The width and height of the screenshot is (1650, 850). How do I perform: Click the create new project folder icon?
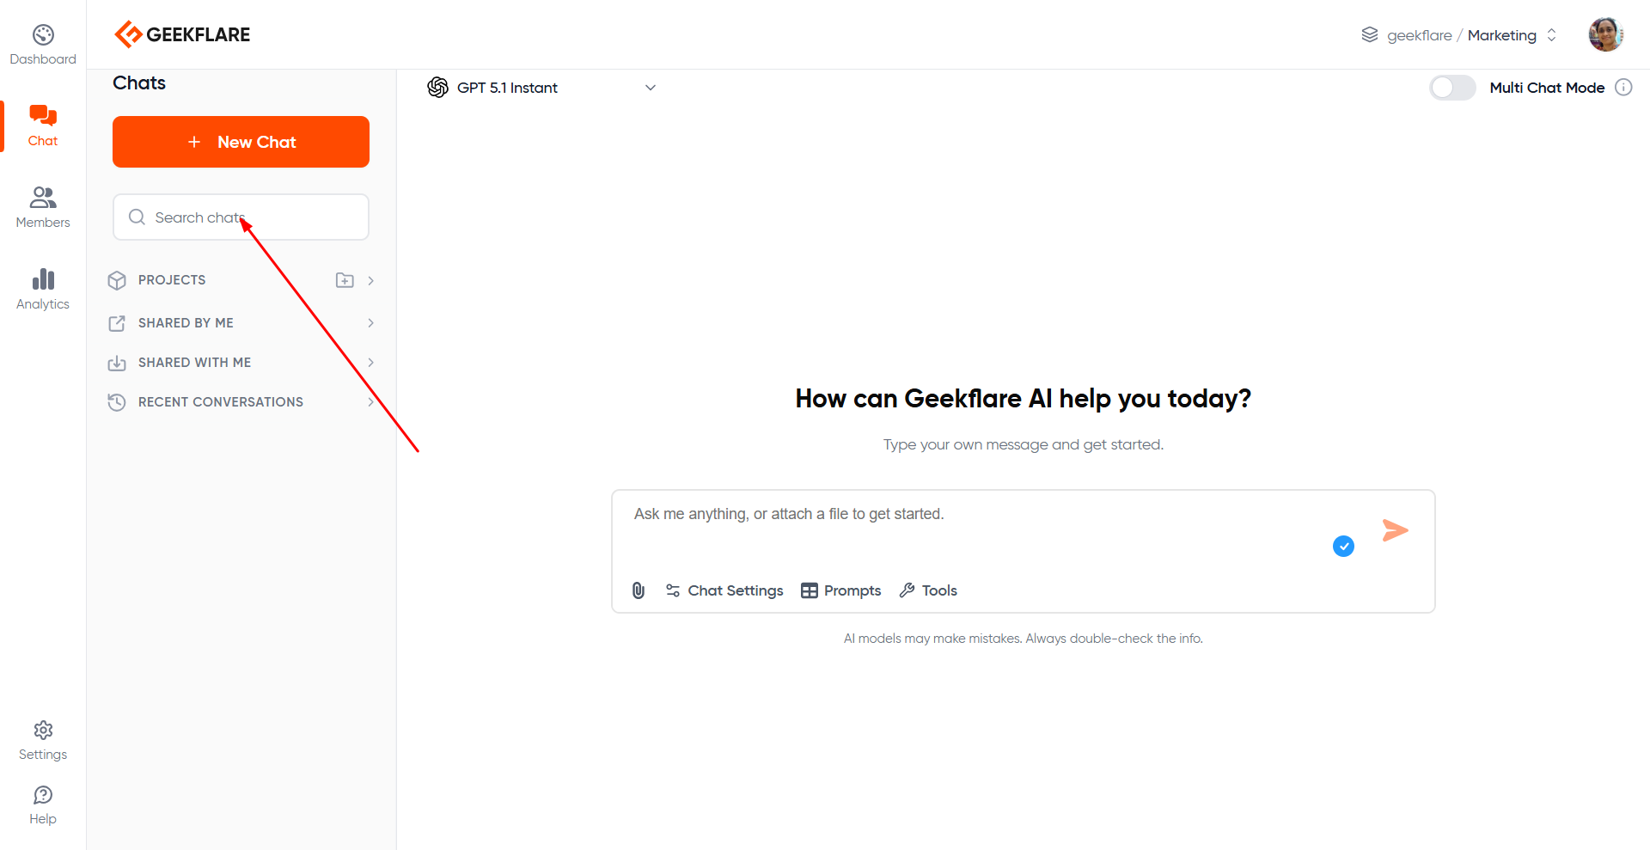click(344, 280)
